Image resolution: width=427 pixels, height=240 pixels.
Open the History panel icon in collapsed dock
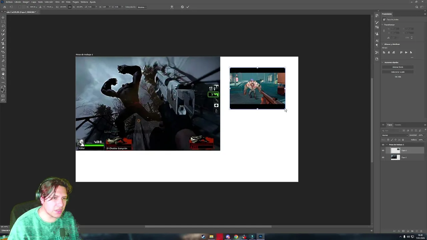coord(377,16)
